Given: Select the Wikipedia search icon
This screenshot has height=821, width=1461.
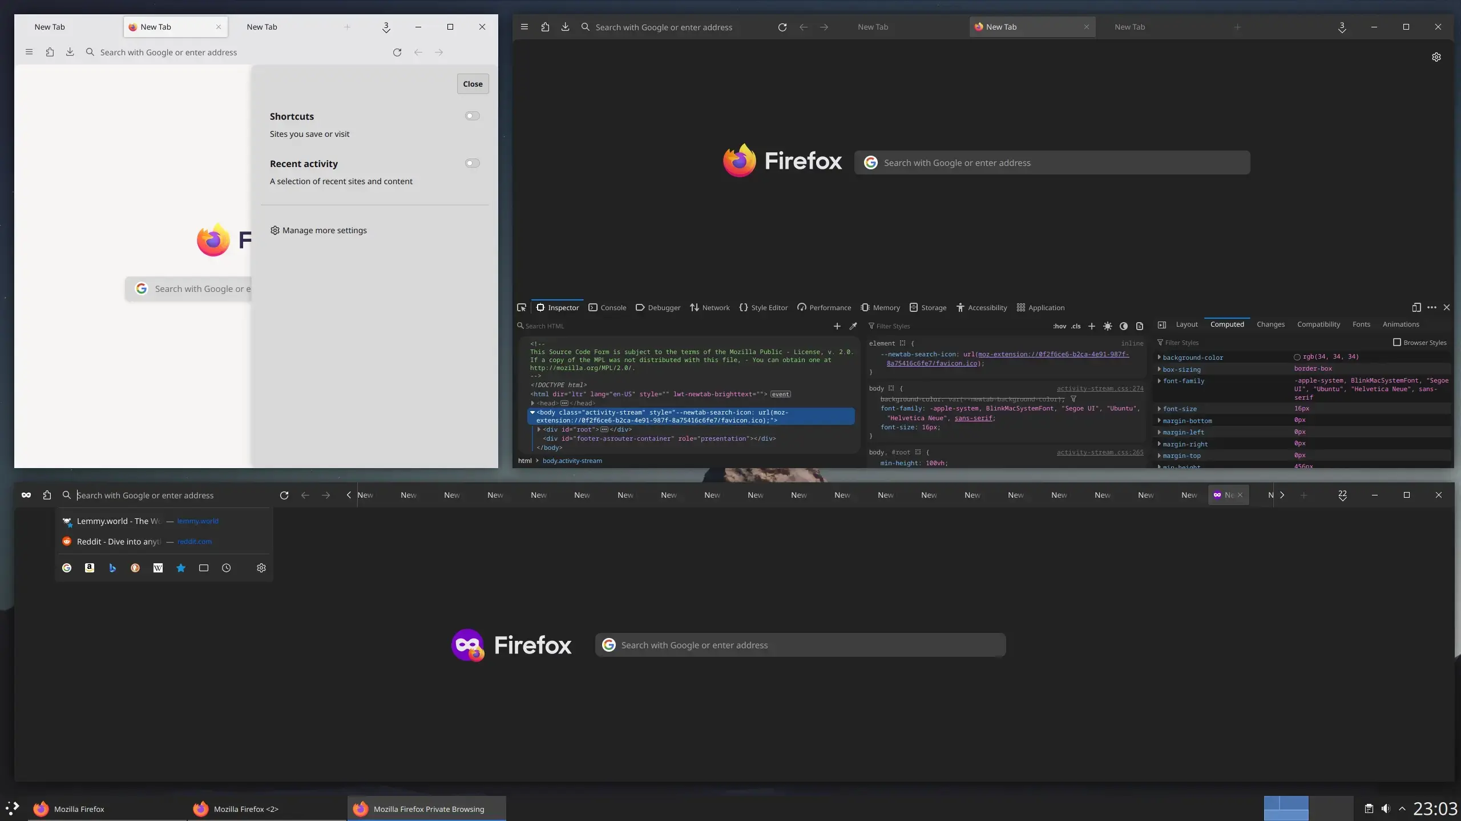Looking at the screenshot, I should (158, 568).
